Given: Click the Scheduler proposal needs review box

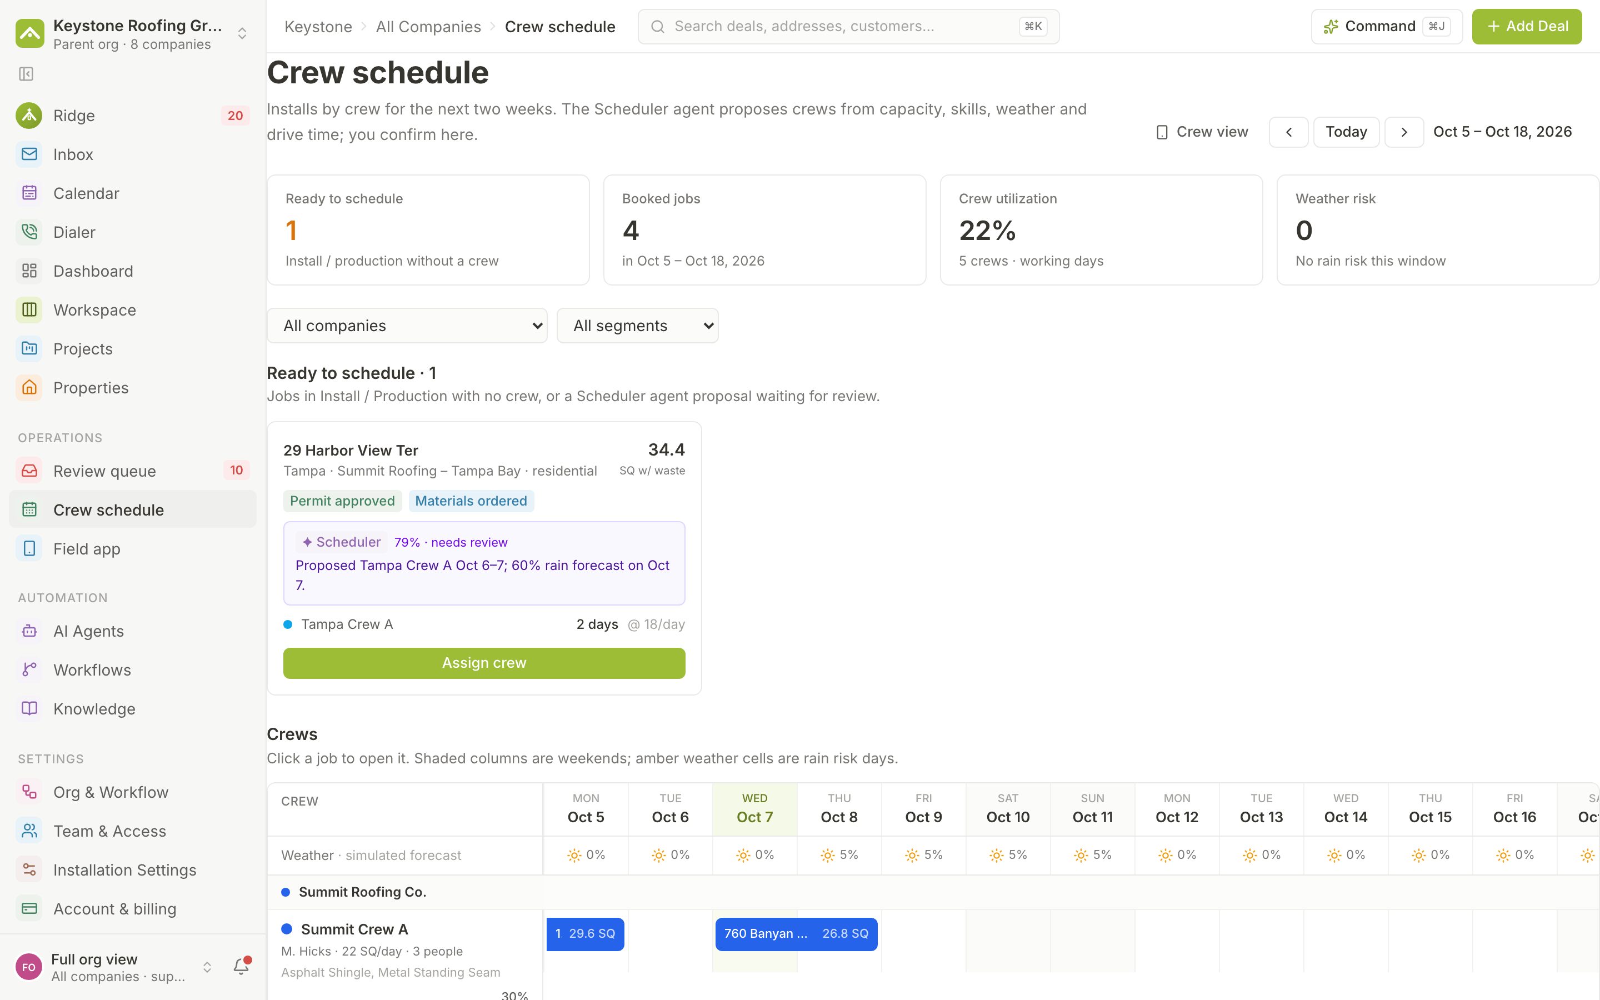Looking at the screenshot, I should [x=484, y=563].
